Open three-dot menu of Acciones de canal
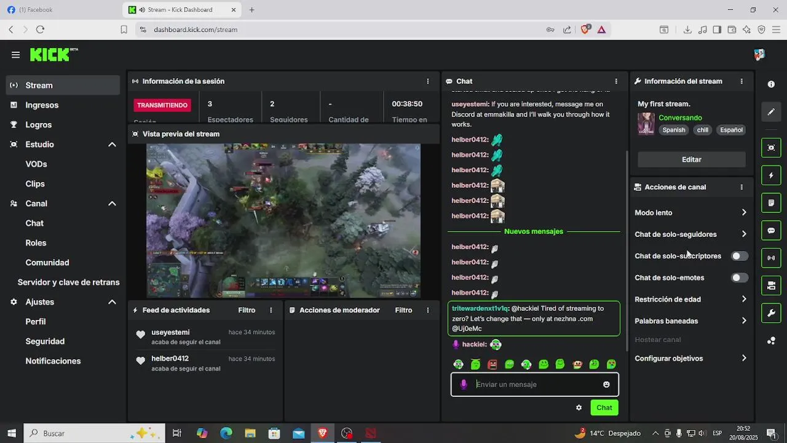The height and width of the screenshot is (443, 787). pyautogui.click(x=742, y=187)
